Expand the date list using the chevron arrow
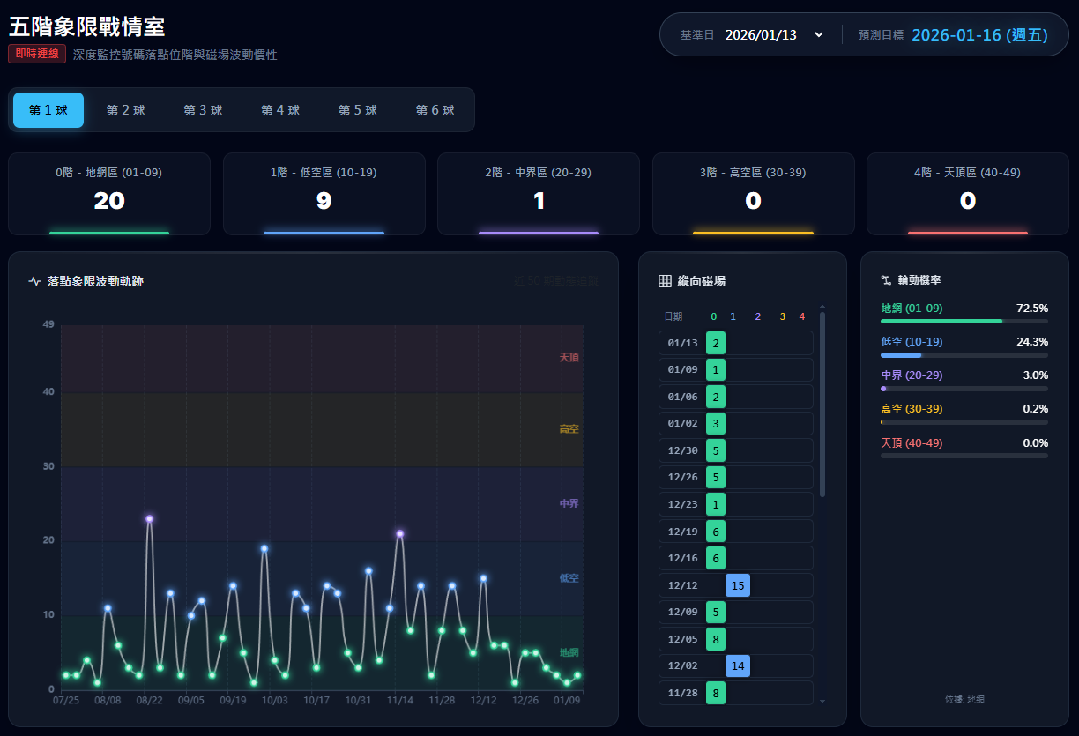1079x736 pixels. 819,35
